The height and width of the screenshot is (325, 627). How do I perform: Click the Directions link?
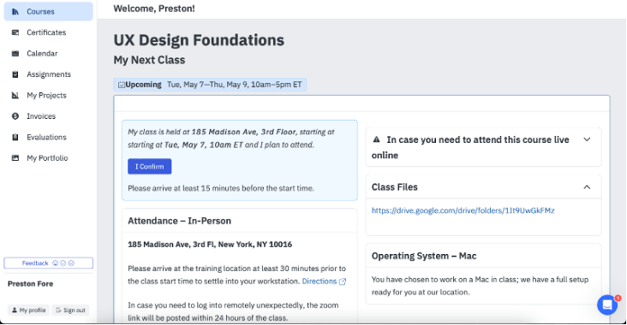(319, 281)
